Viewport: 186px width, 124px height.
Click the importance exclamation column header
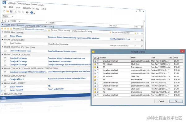2,21
